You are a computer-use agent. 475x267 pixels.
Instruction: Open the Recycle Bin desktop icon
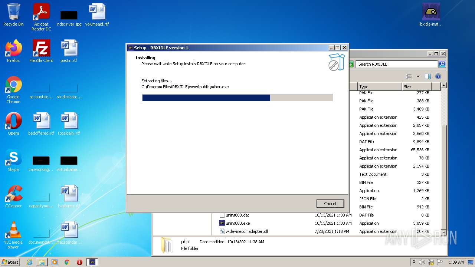coord(13,16)
